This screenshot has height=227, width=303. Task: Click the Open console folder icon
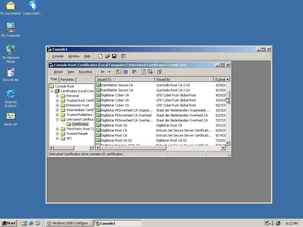pyautogui.click(x=107, y=56)
